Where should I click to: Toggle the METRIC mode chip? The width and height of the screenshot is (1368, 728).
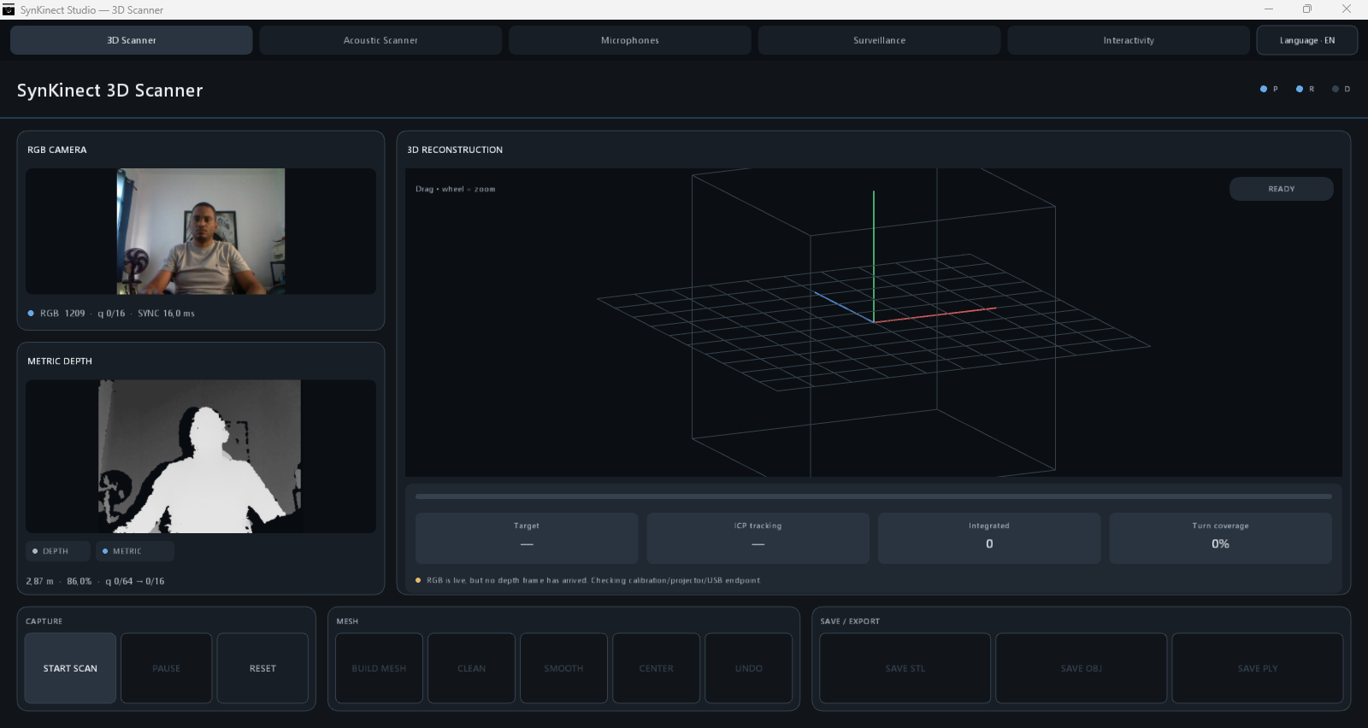point(135,551)
